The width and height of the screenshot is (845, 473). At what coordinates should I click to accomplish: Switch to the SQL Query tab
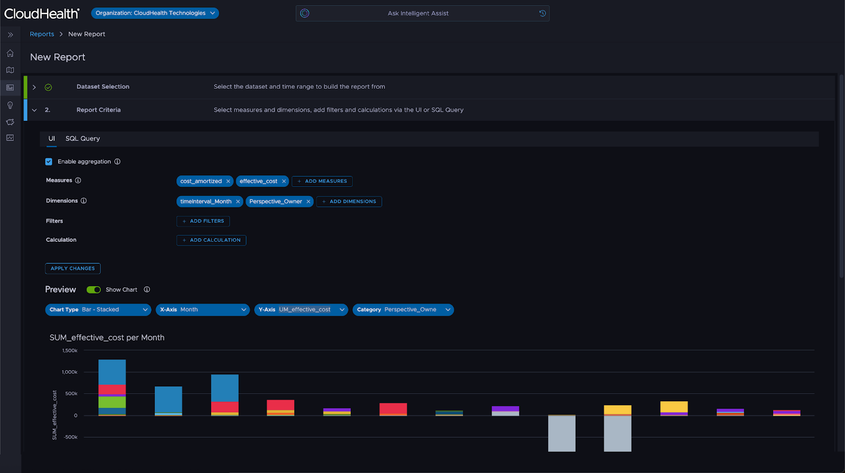(x=82, y=139)
